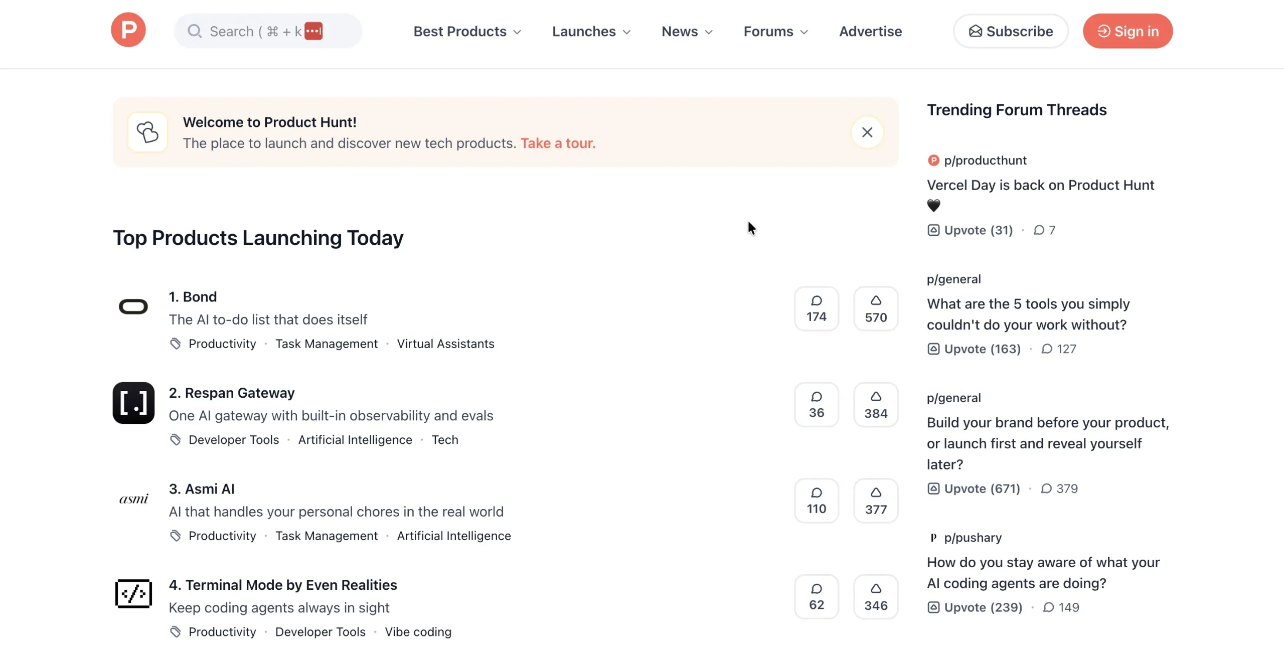The image size is (1284, 654).
Task: Select Artificial Intelligence tag on Respan Gateway
Action: pyautogui.click(x=355, y=440)
